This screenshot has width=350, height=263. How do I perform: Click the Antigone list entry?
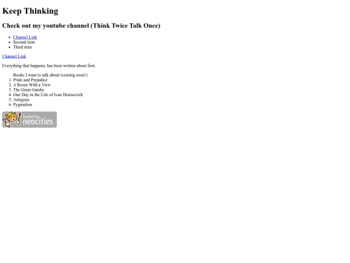pyautogui.click(x=21, y=99)
